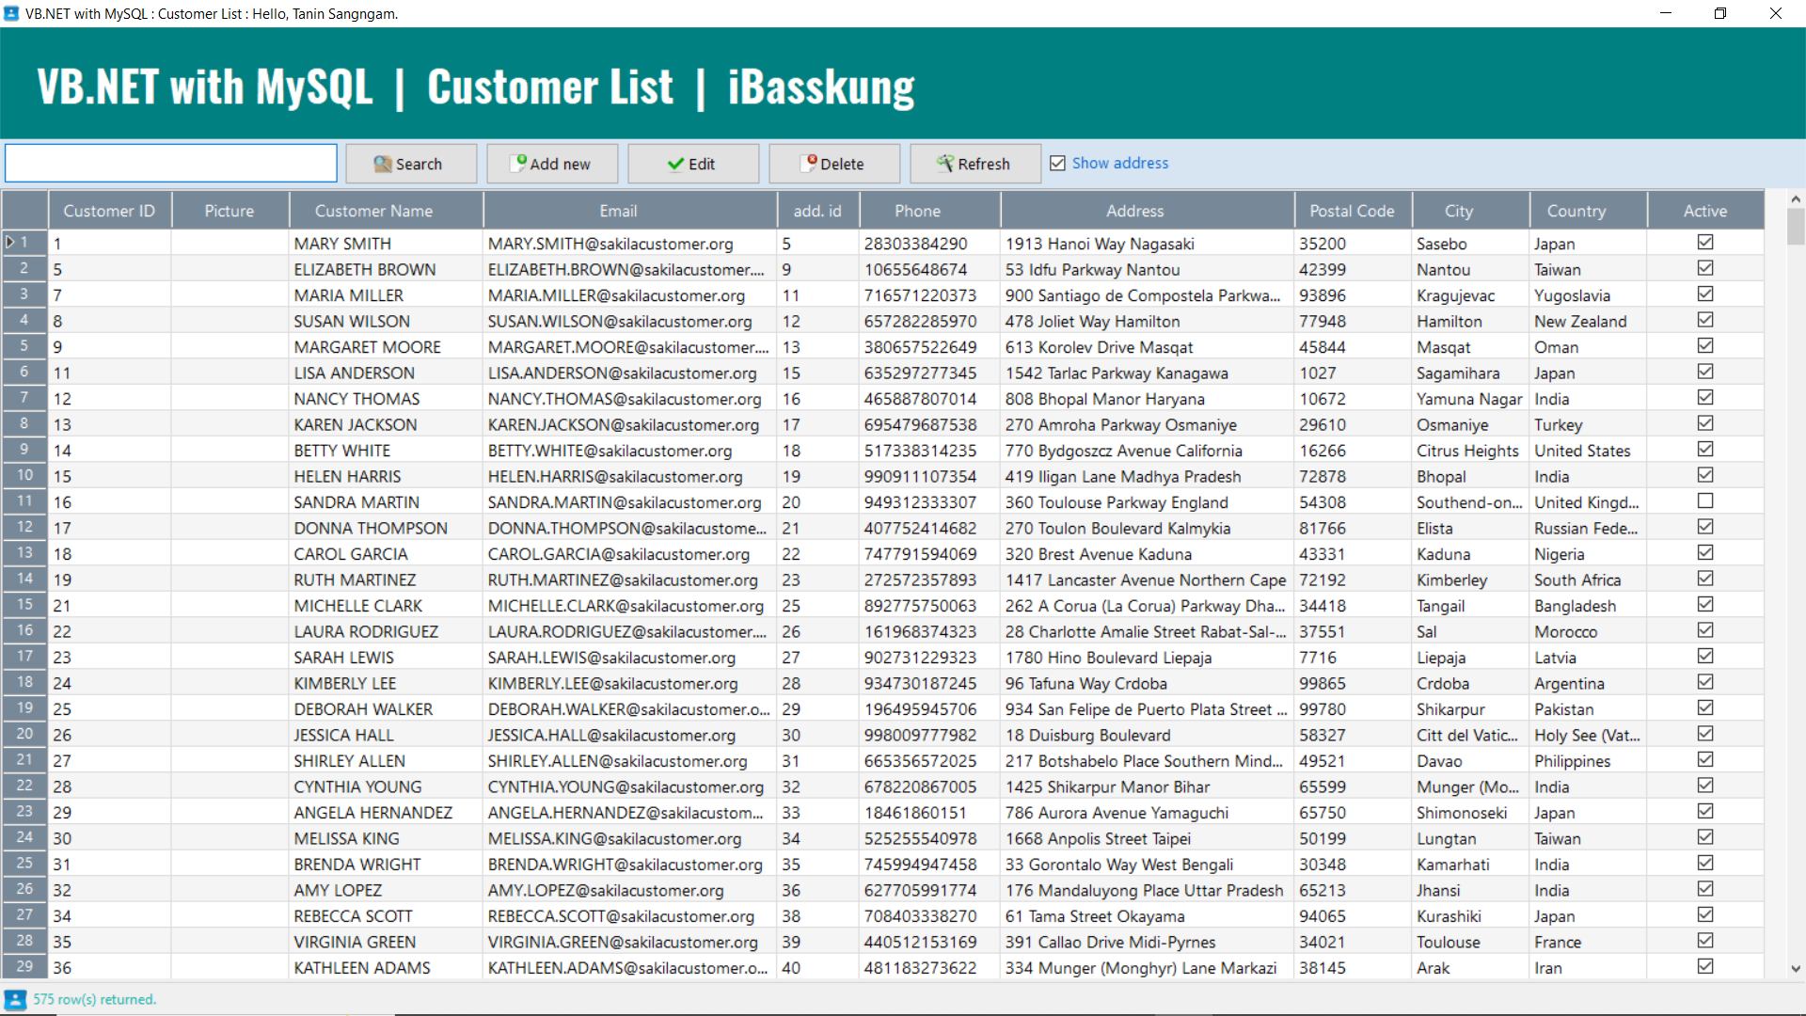Sort by Phone column header
The height and width of the screenshot is (1016, 1806).
point(929,211)
